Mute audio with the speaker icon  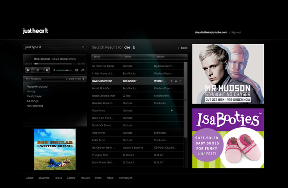[54, 70]
